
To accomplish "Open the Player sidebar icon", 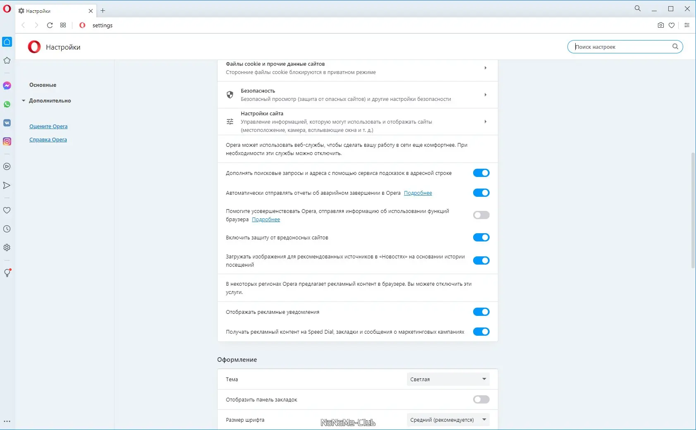I will pos(7,167).
